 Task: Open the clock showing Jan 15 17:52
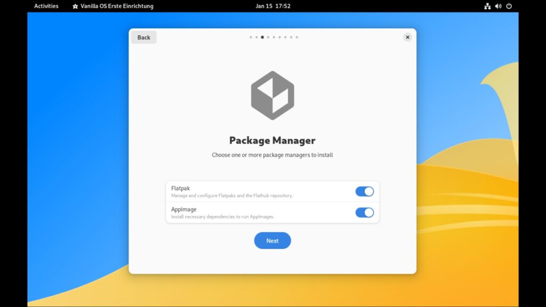(273, 6)
